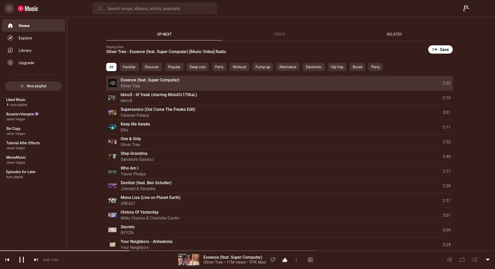Open Tutorial After Effects playlist
This screenshot has height=269, width=495.
click(34, 145)
